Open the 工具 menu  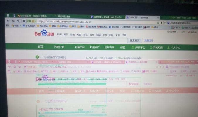coord(189,18)
